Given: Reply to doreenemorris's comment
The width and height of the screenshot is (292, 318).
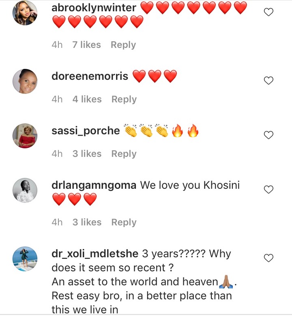Looking at the screenshot, I should (x=124, y=100).
